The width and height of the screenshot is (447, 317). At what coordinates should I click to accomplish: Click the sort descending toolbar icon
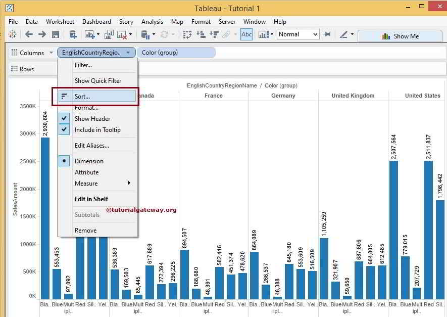(x=213, y=34)
